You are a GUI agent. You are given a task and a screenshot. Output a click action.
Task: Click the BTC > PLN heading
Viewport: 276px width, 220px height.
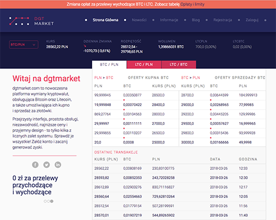click(x=190, y=78)
